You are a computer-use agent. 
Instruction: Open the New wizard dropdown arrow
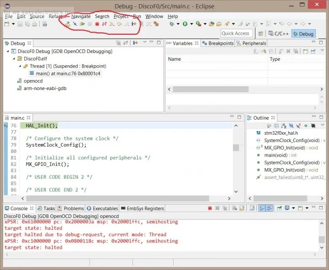[x=13, y=24]
